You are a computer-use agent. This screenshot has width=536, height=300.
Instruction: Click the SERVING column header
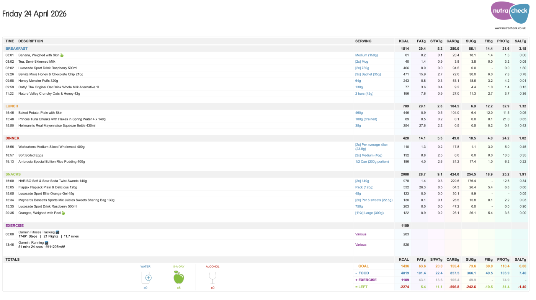[x=363, y=41]
